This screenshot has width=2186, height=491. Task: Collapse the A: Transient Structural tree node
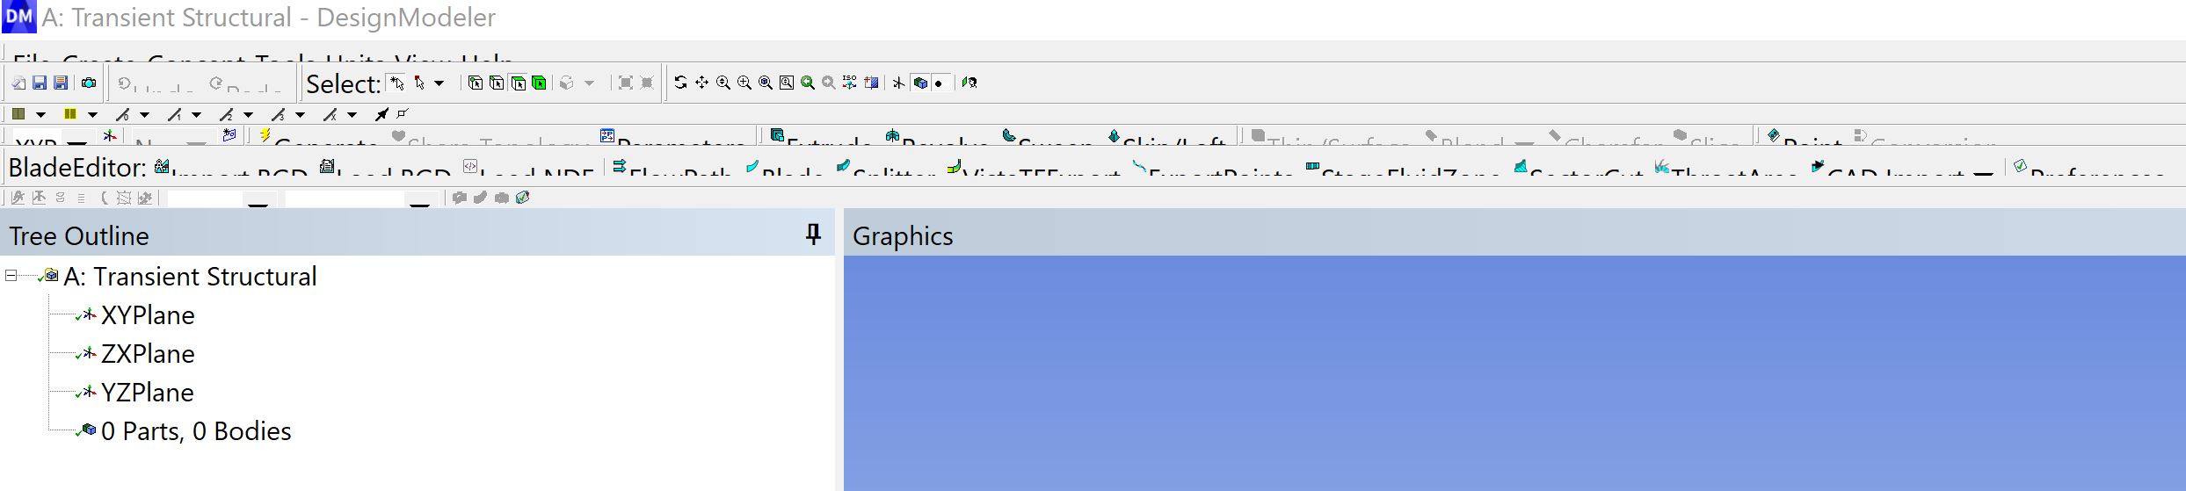coord(11,276)
